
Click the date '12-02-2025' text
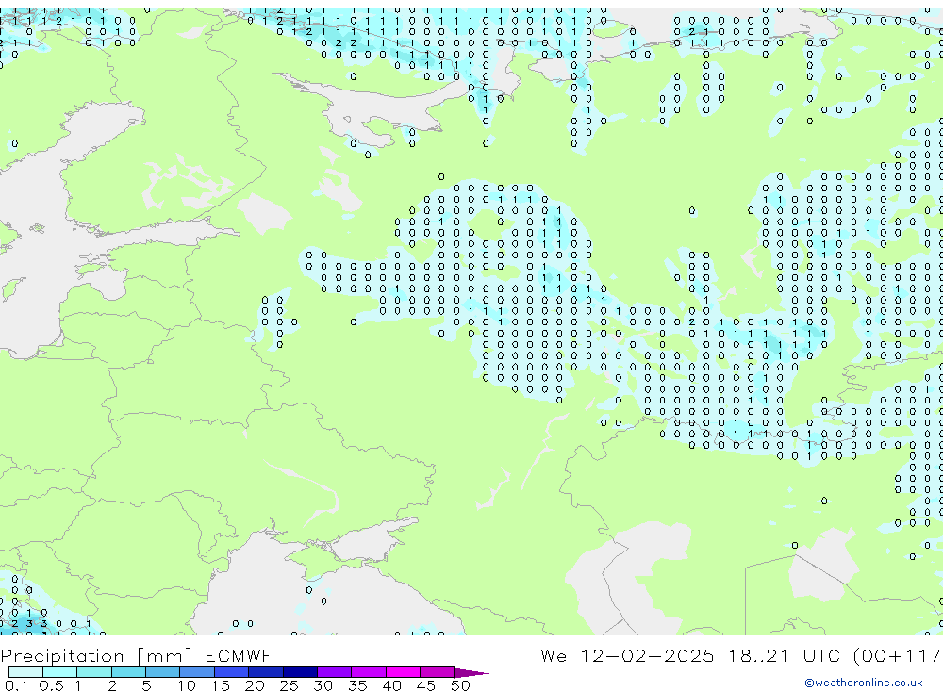point(647,655)
